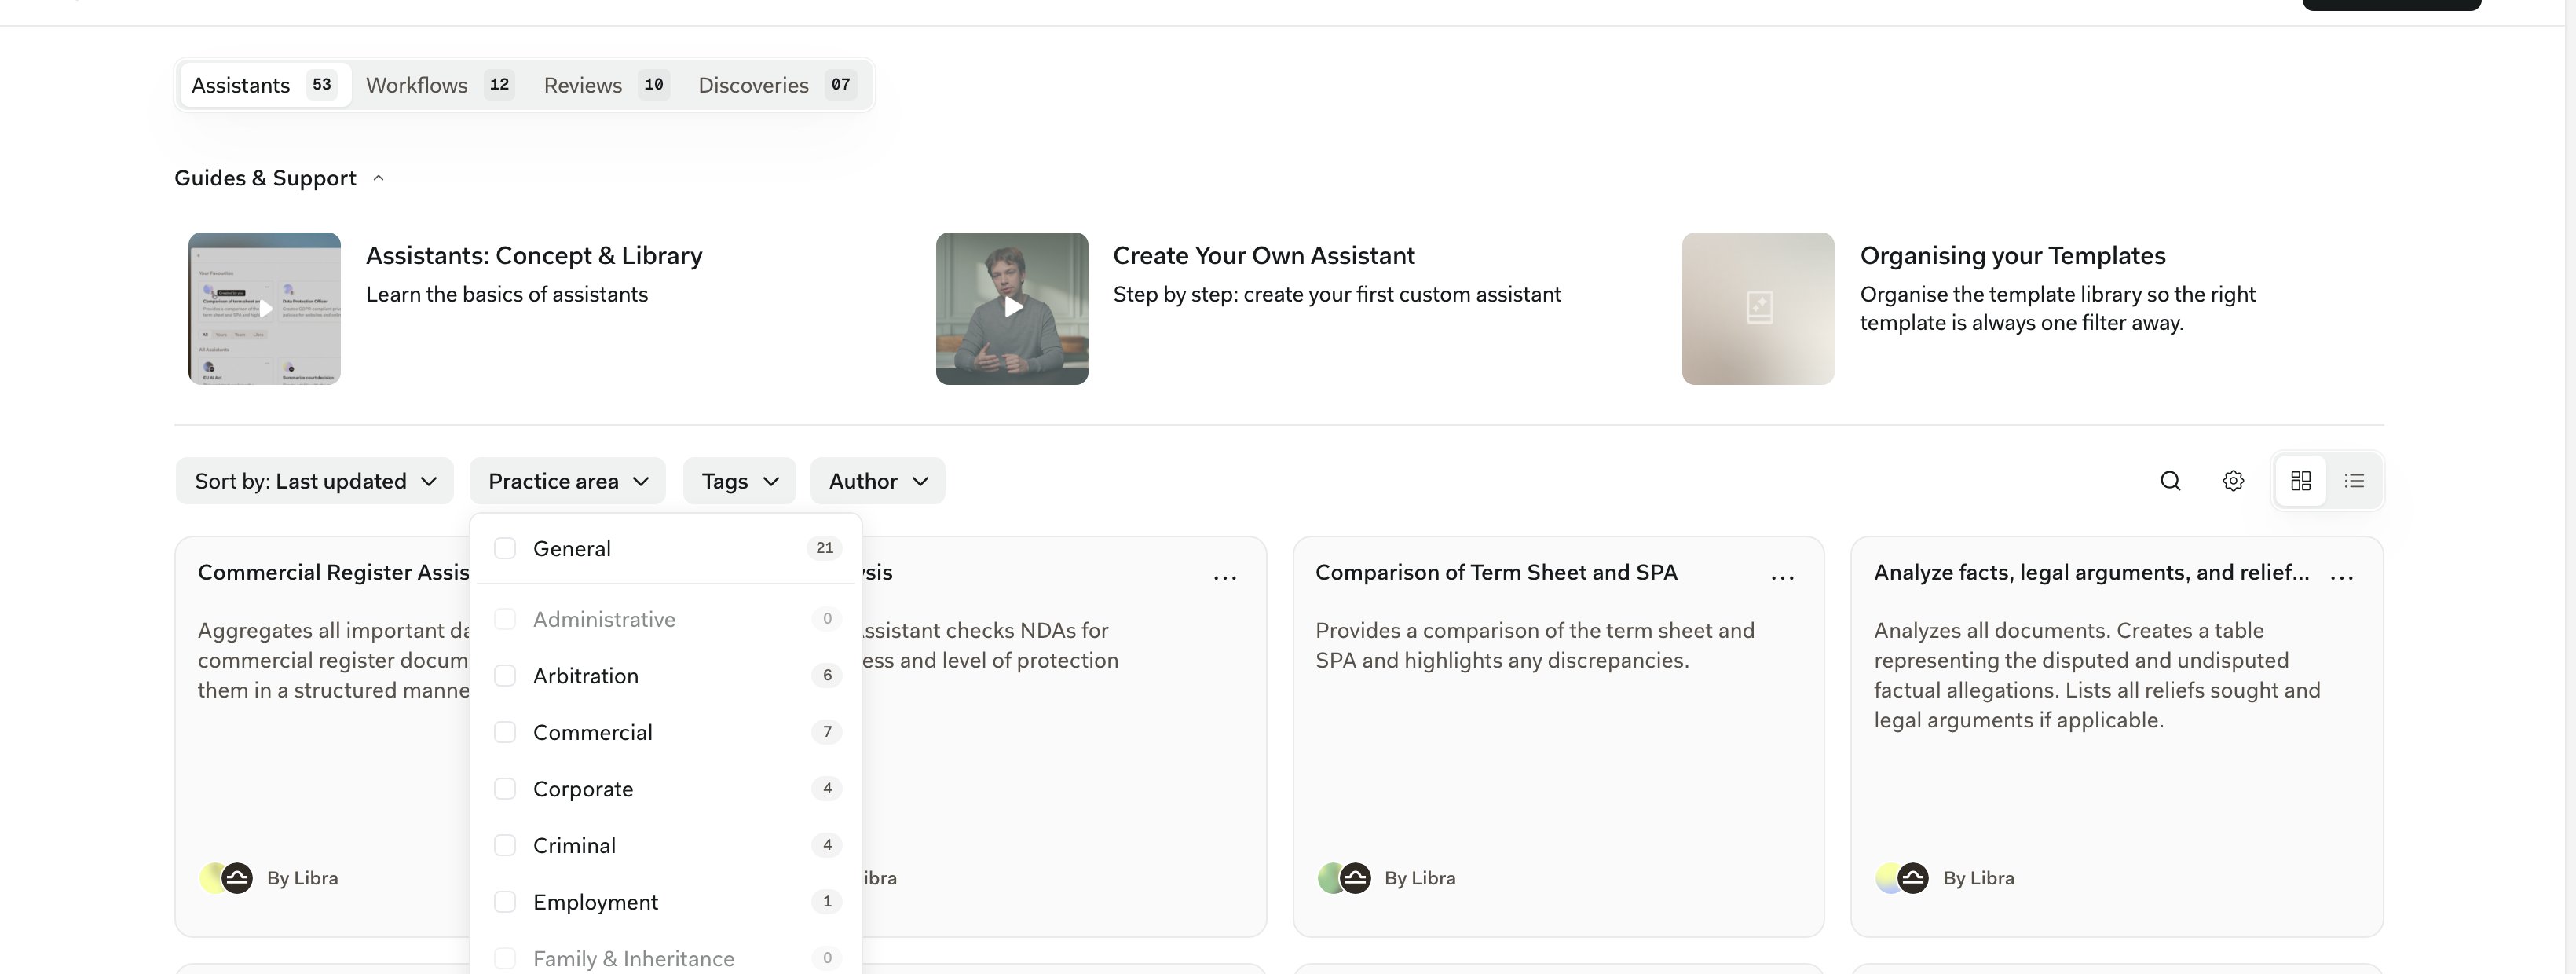This screenshot has width=2576, height=974.
Task: Switch to grid view layout
Action: pyautogui.click(x=2300, y=481)
